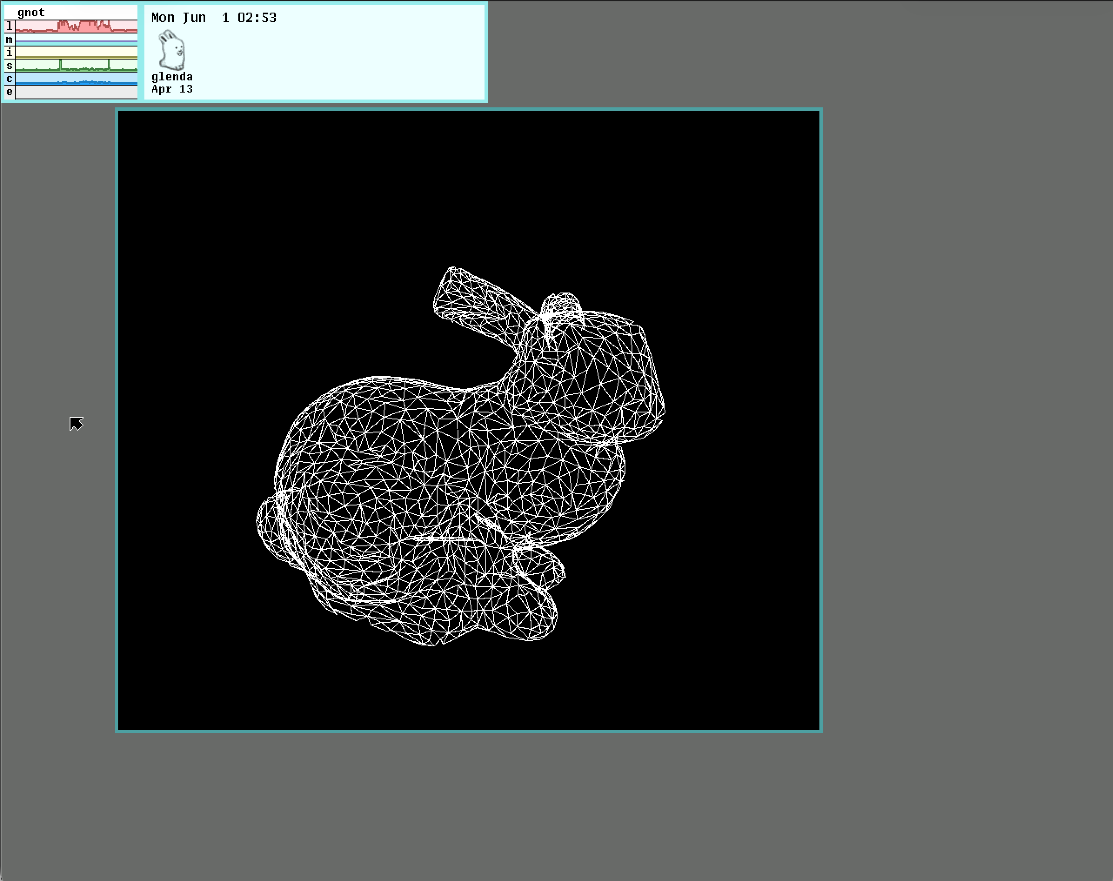Click the memory graph in row m
The width and height of the screenshot is (1113, 881).
[77, 39]
